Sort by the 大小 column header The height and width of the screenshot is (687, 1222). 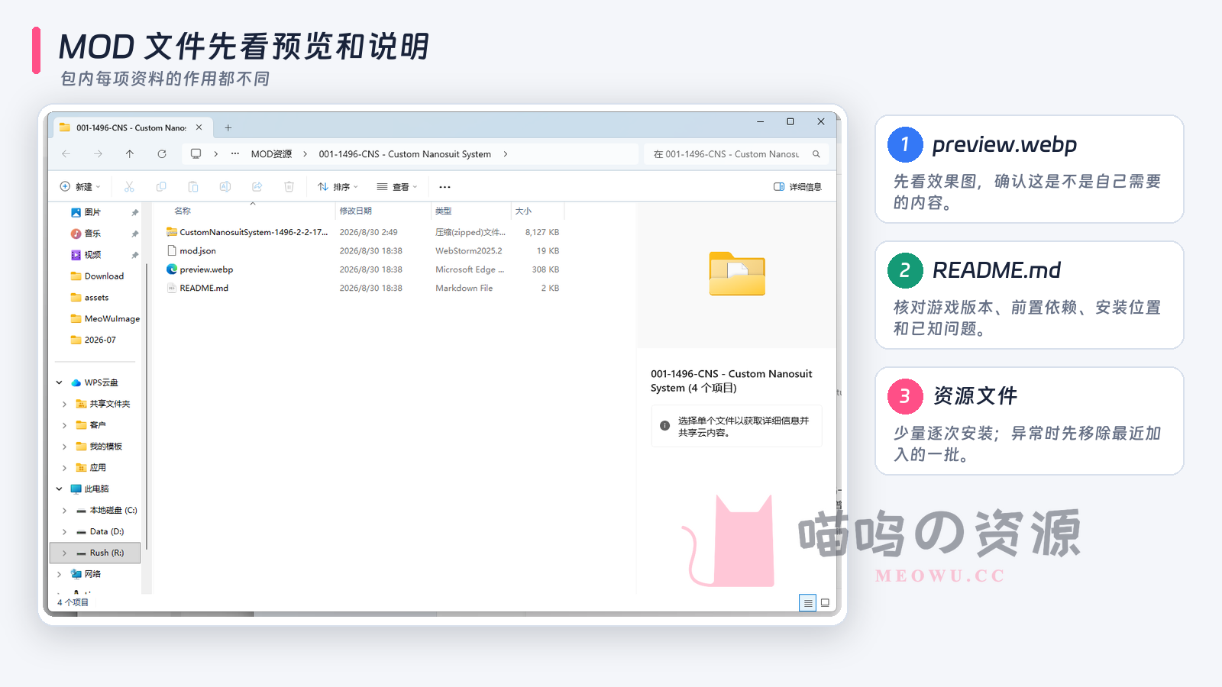pyautogui.click(x=538, y=211)
